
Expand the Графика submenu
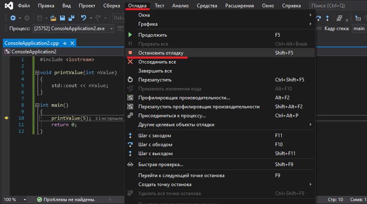220,24
